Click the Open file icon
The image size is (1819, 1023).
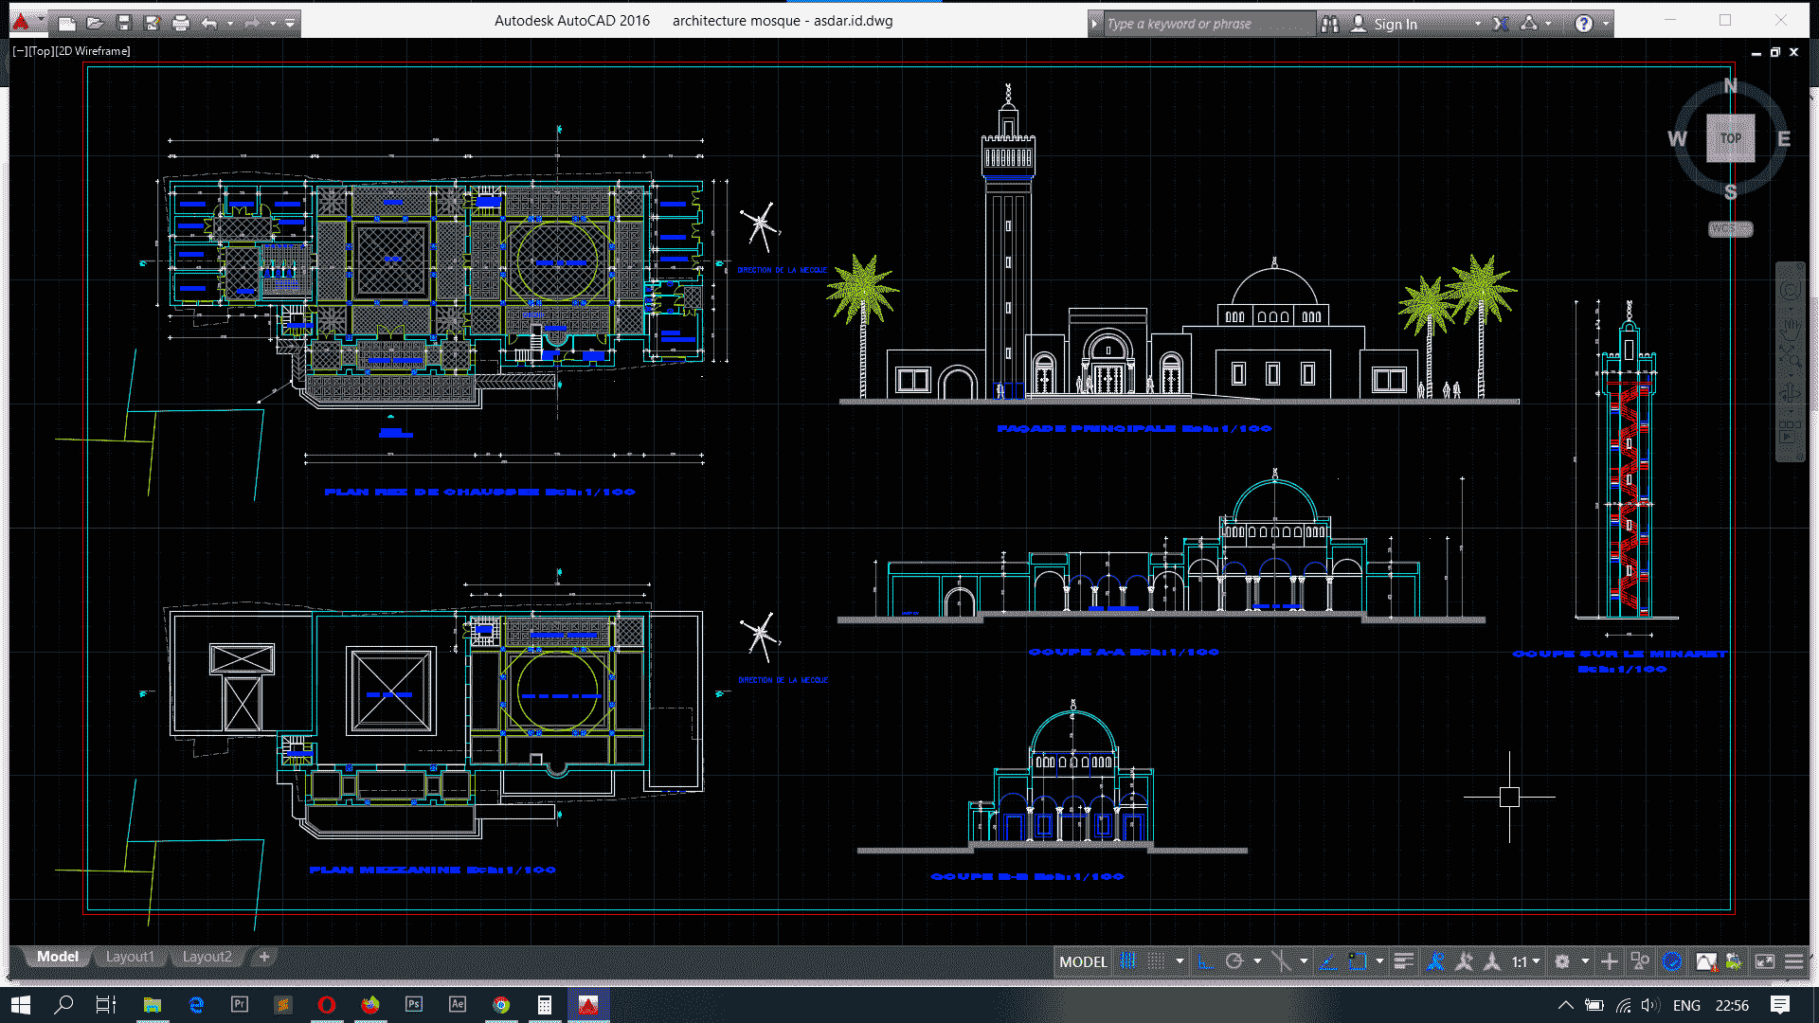pyautogui.click(x=95, y=23)
